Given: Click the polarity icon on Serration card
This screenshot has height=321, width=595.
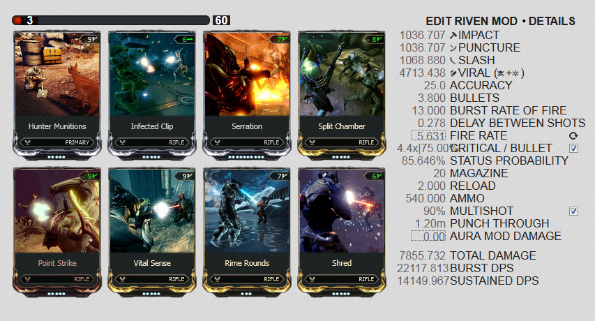Looking at the screenshot, I should [x=285, y=39].
